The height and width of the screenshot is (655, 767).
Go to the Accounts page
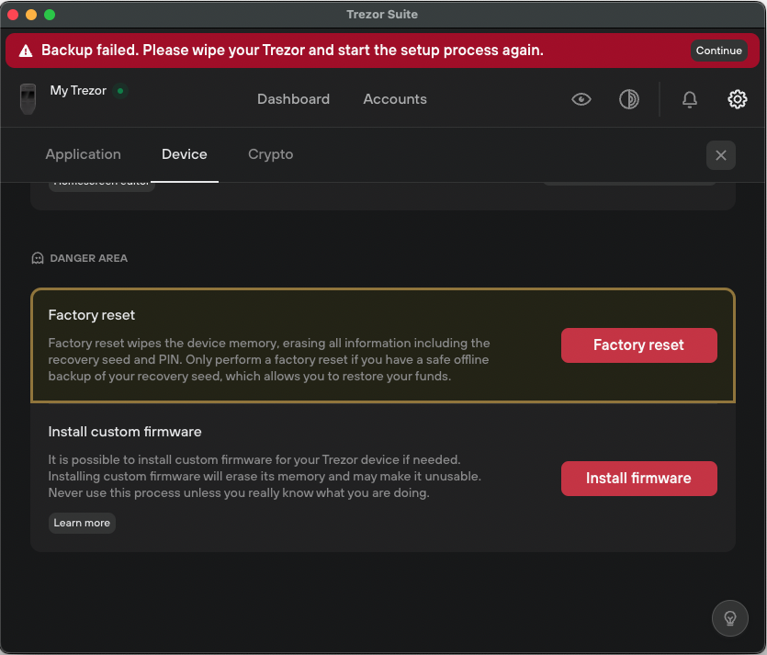tap(394, 99)
